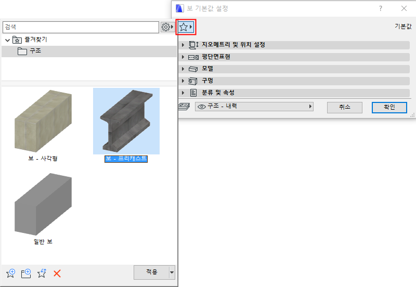The image size is (416, 287).
Task: Toggle the eye icon on layer selector
Action: [x=202, y=107]
